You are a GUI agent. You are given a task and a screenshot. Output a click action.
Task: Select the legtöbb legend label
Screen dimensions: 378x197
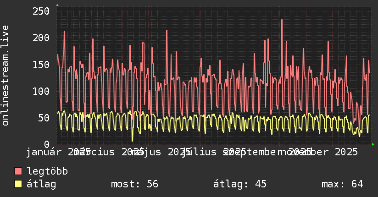click(47, 171)
